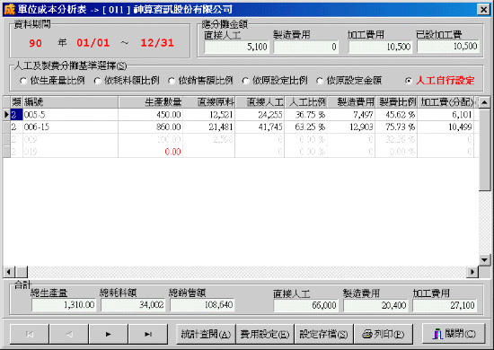Click the table's vertical scroll down arrow
Viewport: 494px width, 350px height.
tap(484, 259)
